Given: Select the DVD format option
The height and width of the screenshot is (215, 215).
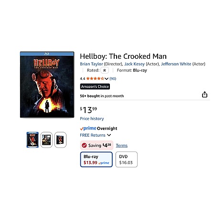Looking at the screenshot, I should pyautogui.click(x=127, y=160).
